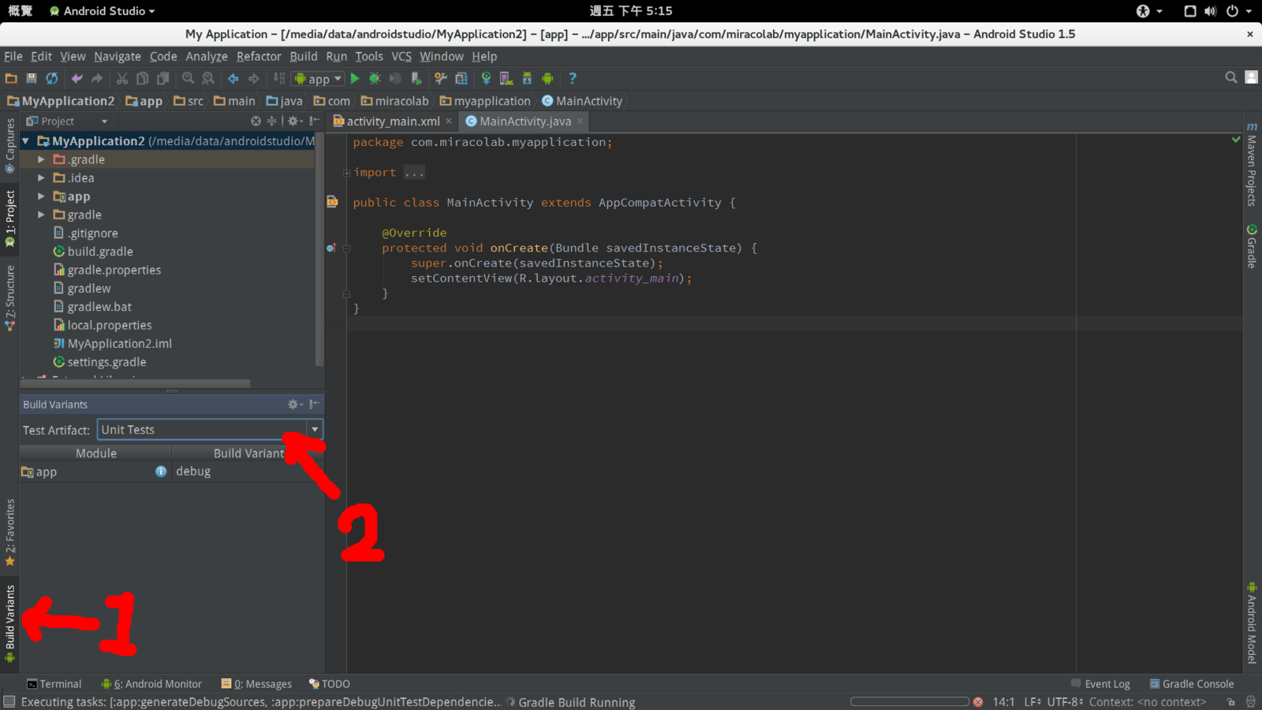
Task: Click the Project tree horizontal scrollbar
Action: click(136, 383)
